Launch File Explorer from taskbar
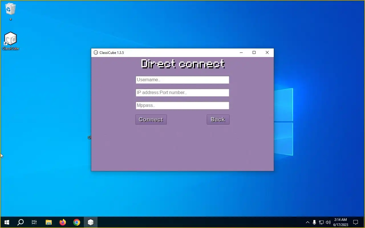365x228 pixels. click(x=49, y=222)
